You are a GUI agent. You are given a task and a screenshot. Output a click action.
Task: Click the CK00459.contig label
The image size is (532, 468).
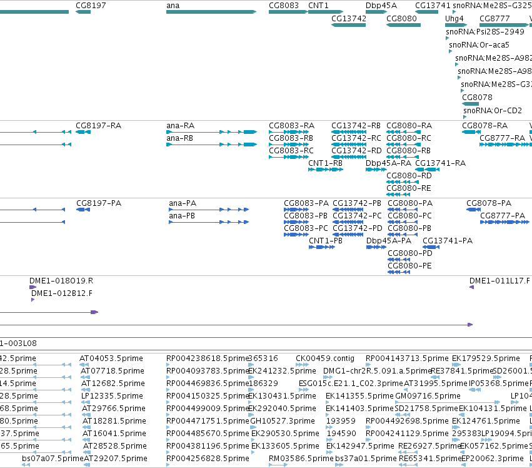pos(324,359)
